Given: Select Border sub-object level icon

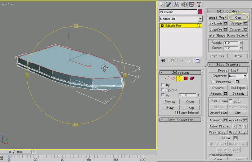Looking at the screenshot, I should [x=180, y=78].
